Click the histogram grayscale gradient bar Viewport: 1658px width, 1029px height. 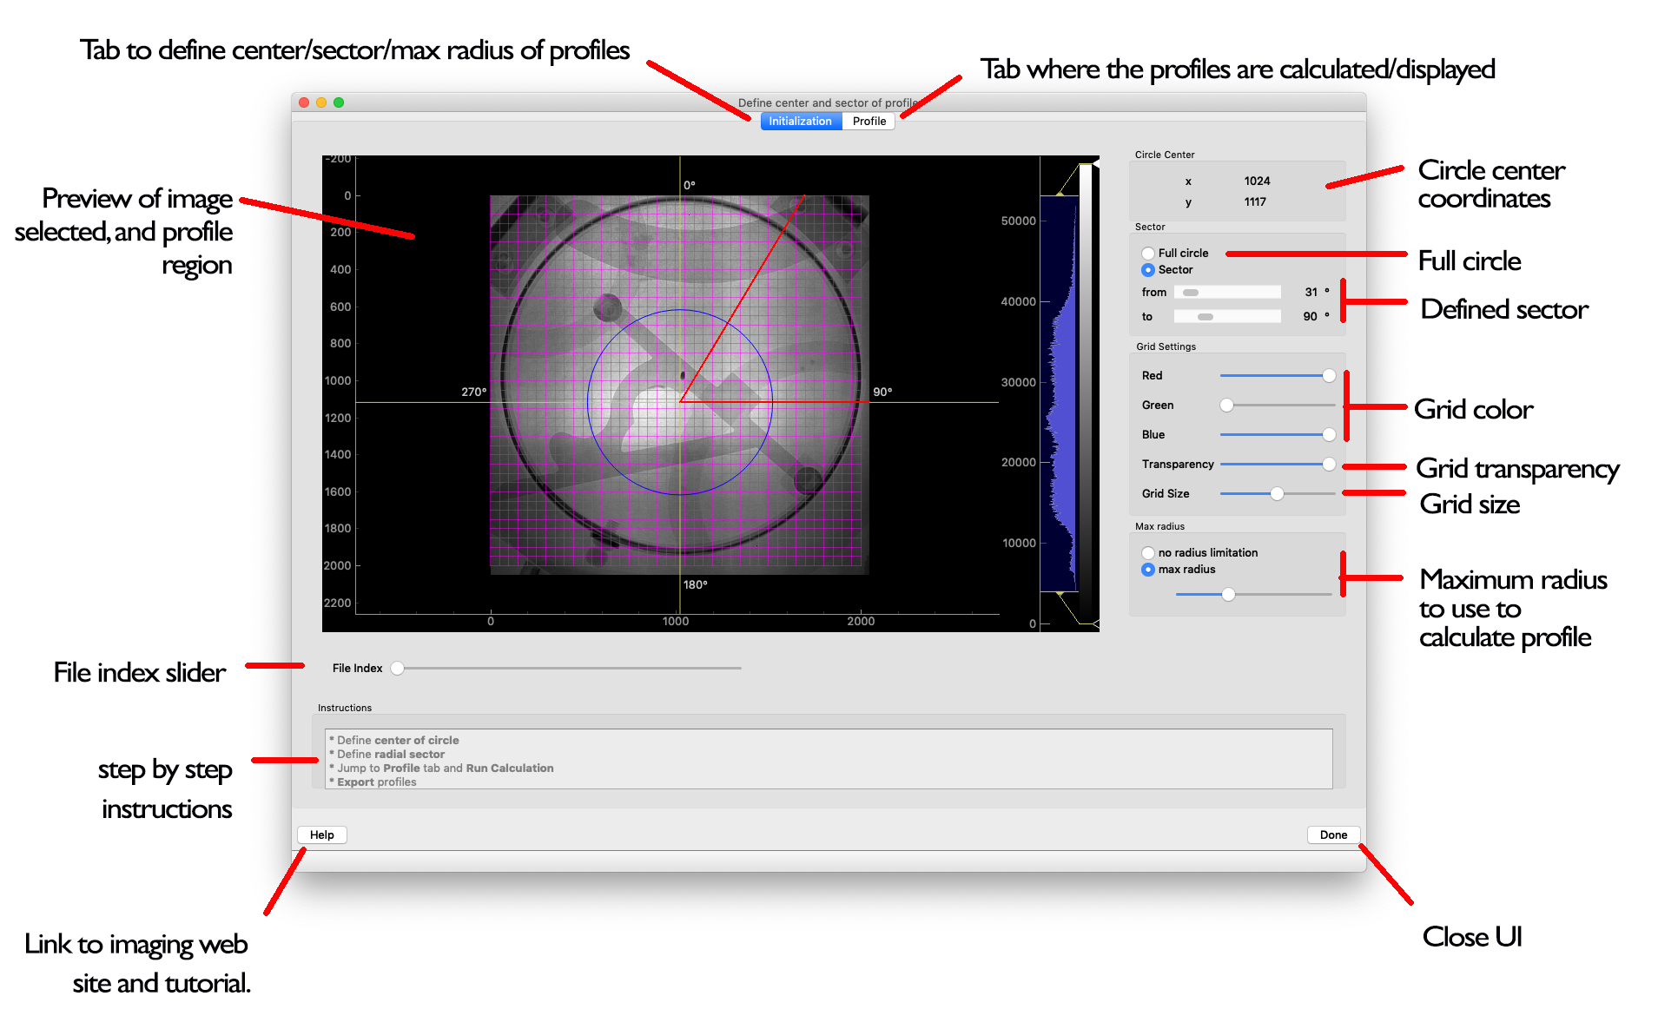click(x=1085, y=391)
